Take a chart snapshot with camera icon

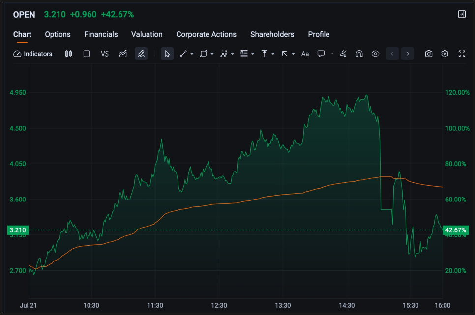[429, 54]
